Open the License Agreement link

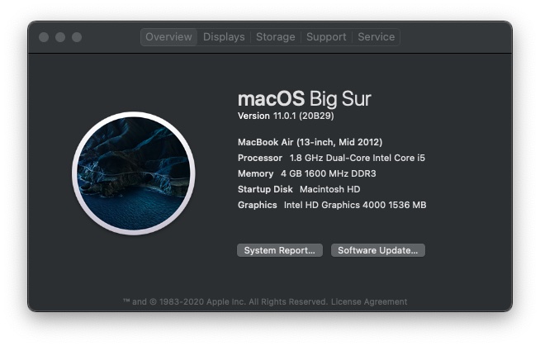369,302
